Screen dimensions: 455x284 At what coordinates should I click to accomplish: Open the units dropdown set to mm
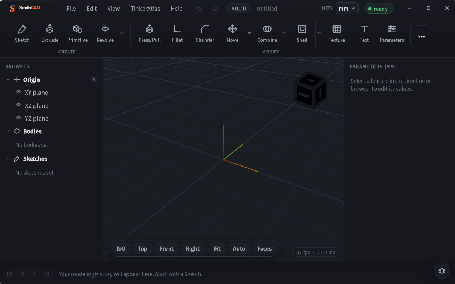tap(347, 9)
